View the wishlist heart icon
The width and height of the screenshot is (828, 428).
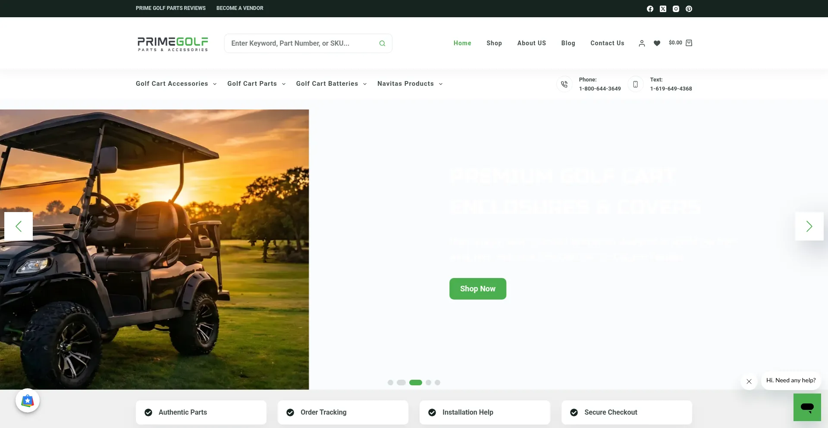tap(656, 43)
